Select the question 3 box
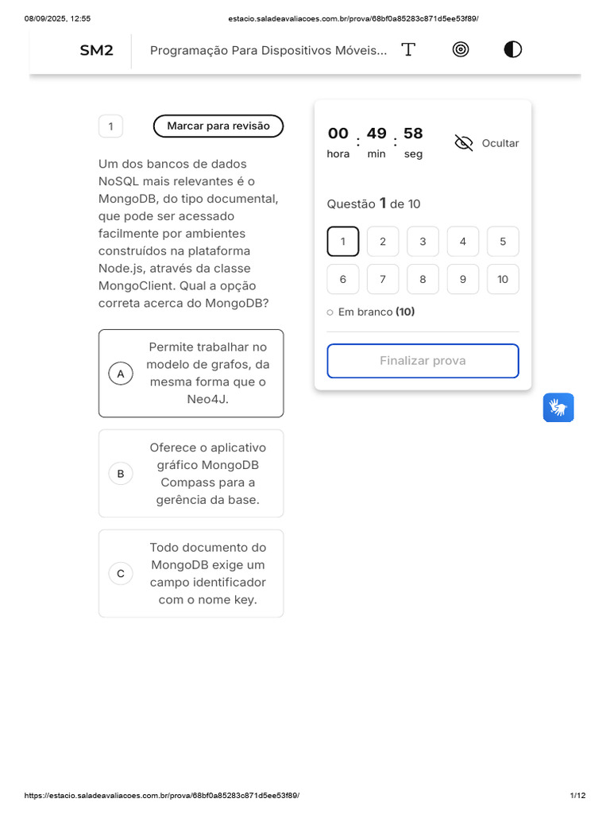The image size is (610, 814). coord(423,242)
